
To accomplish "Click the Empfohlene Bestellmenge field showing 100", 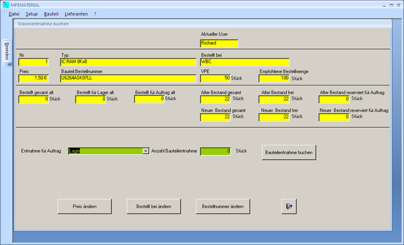I will pos(274,78).
